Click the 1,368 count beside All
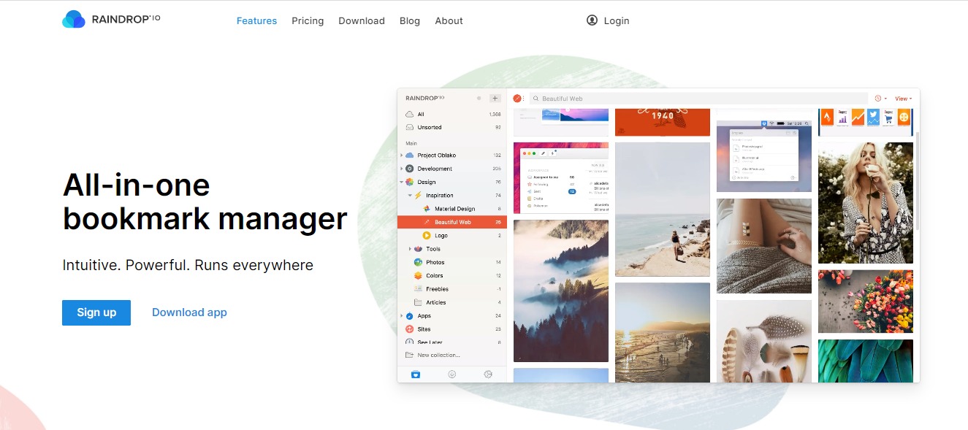Screen dimensions: 968x430 coord(495,115)
